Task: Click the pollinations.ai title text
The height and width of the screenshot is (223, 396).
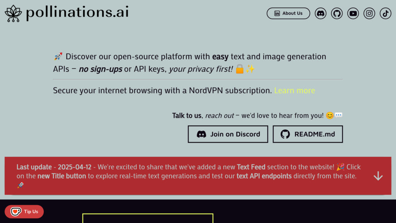Action: coord(77,13)
